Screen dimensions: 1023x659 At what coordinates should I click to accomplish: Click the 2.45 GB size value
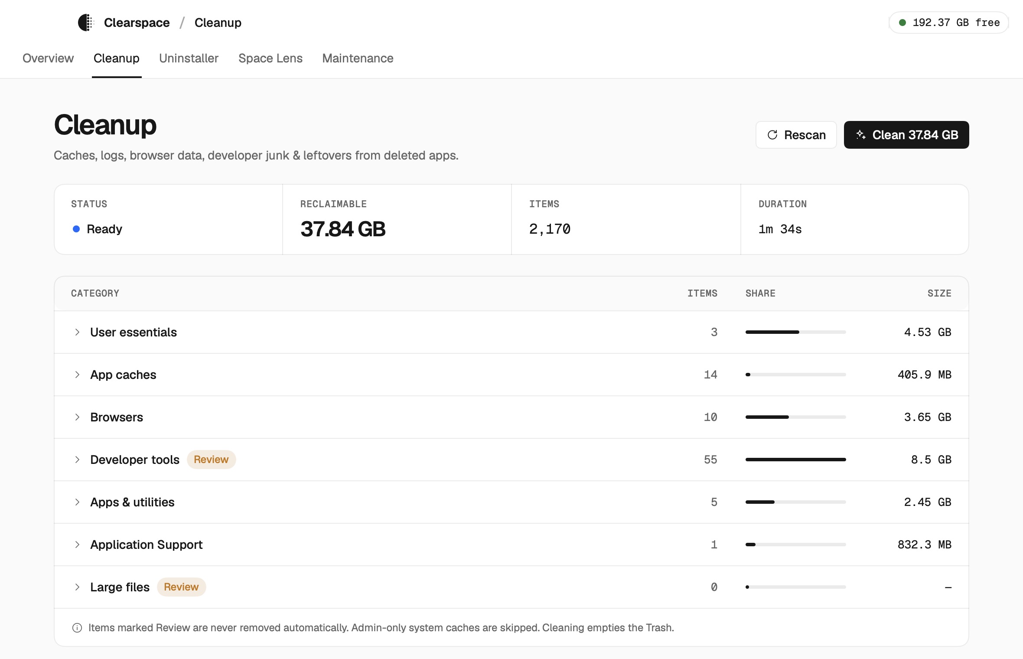tap(928, 502)
